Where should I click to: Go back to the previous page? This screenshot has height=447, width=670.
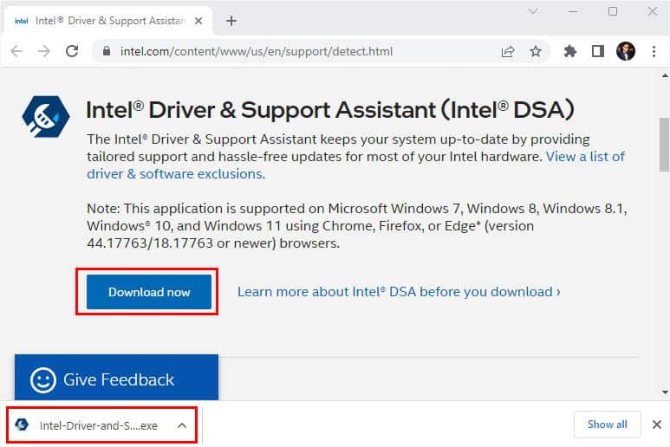tap(16, 51)
